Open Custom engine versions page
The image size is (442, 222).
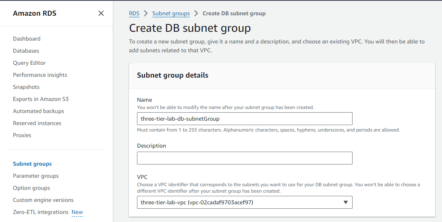pos(43,200)
